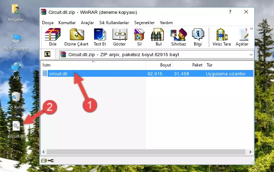This screenshot has width=274, height=172.
Task: Click the Dizine Çıkart extract icon
Action: (76, 37)
